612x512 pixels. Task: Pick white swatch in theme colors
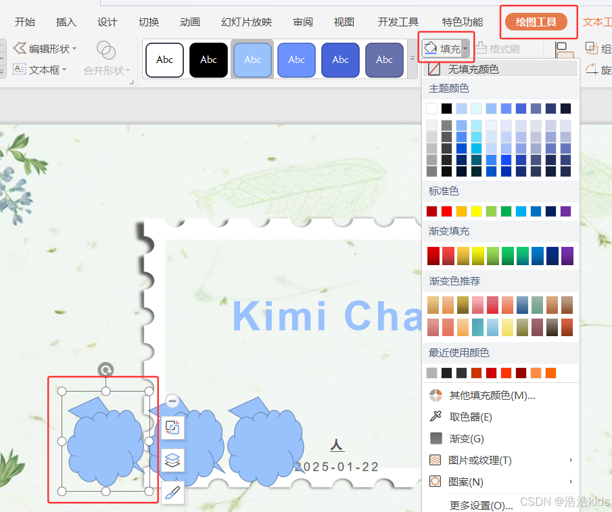pyautogui.click(x=431, y=108)
